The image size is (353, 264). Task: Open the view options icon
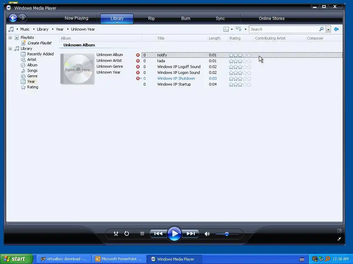239,29
